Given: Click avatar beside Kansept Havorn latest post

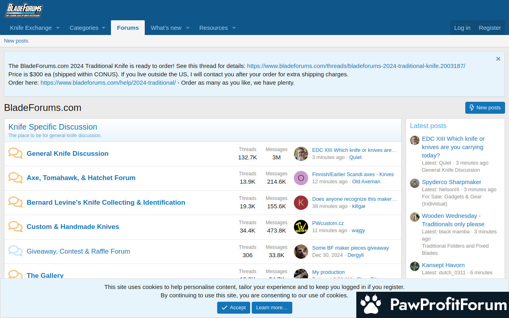Looking at the screenshot, I should tap(415, 266).
